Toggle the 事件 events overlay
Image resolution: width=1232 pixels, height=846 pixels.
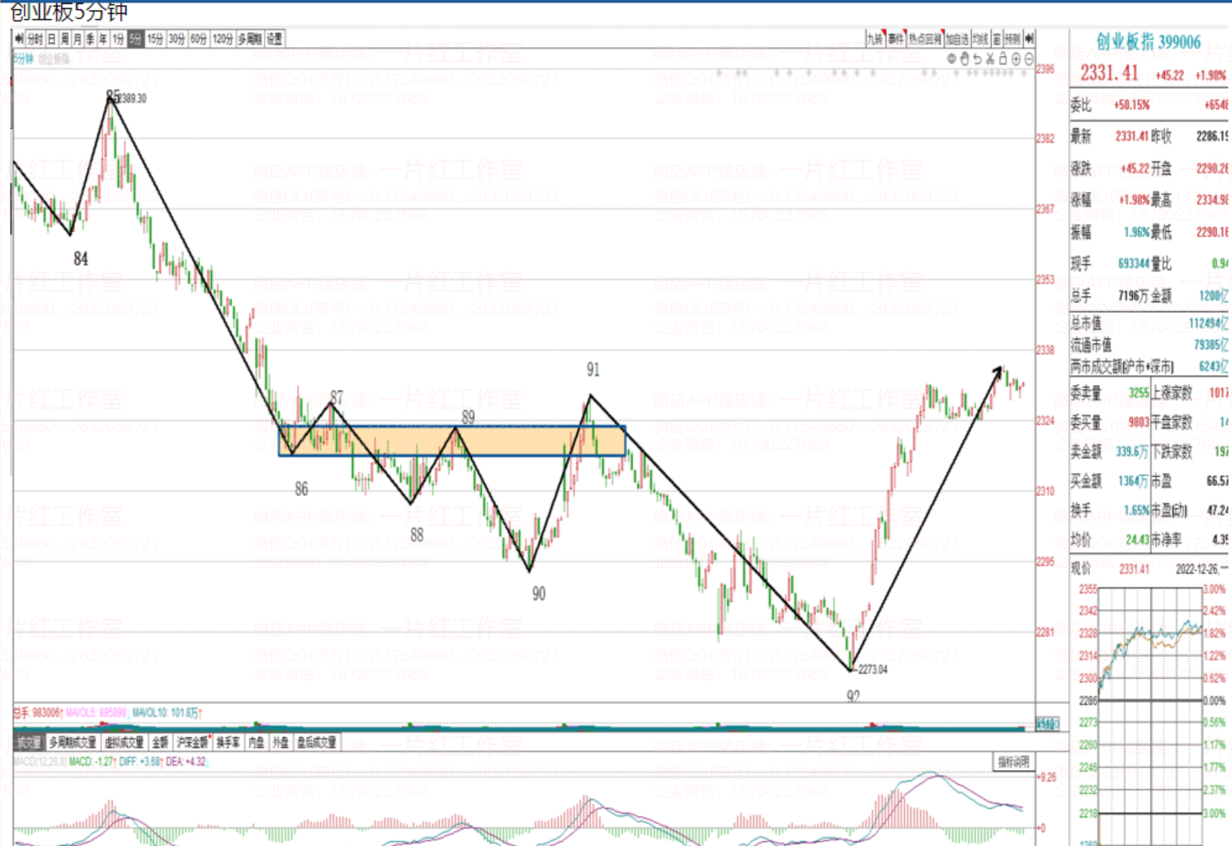[x=895, y=39]
